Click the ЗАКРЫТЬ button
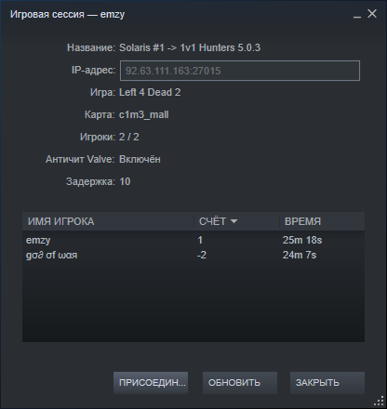 327,383
